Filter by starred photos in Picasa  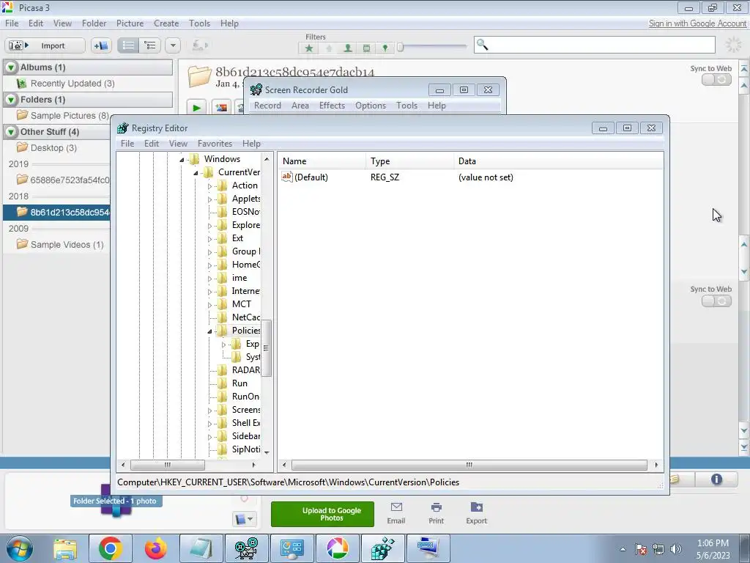coord(309,48)
